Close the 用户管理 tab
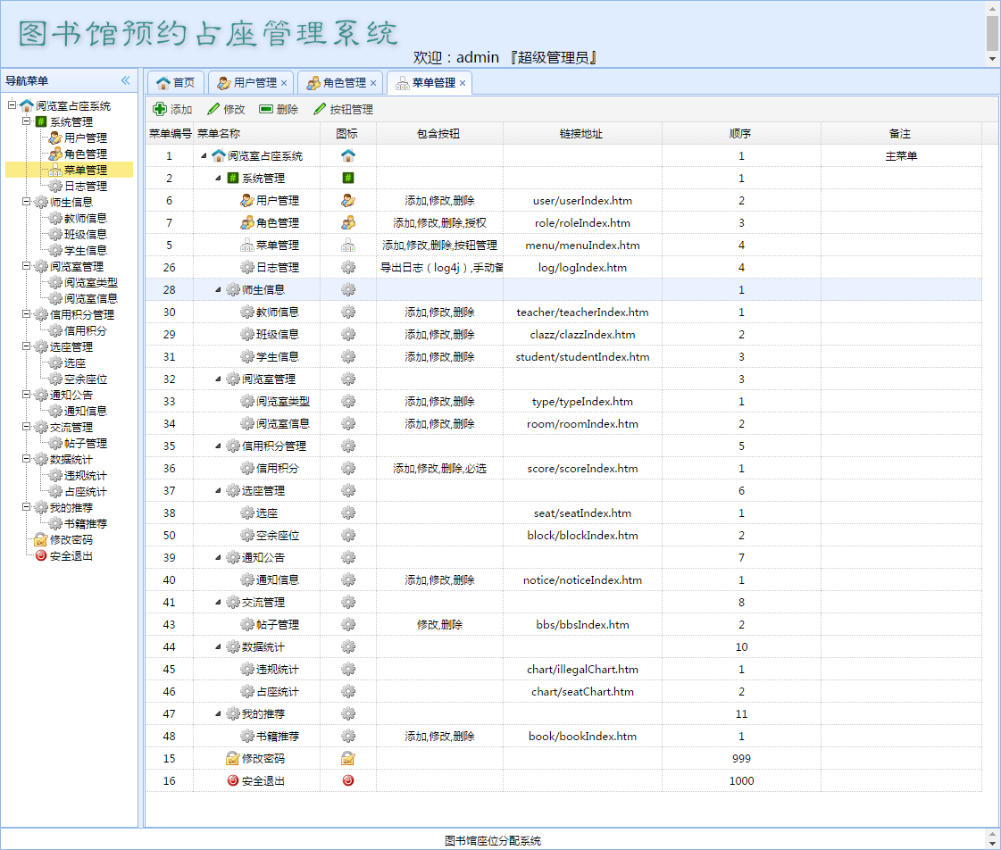 click(x=284, y=83)
